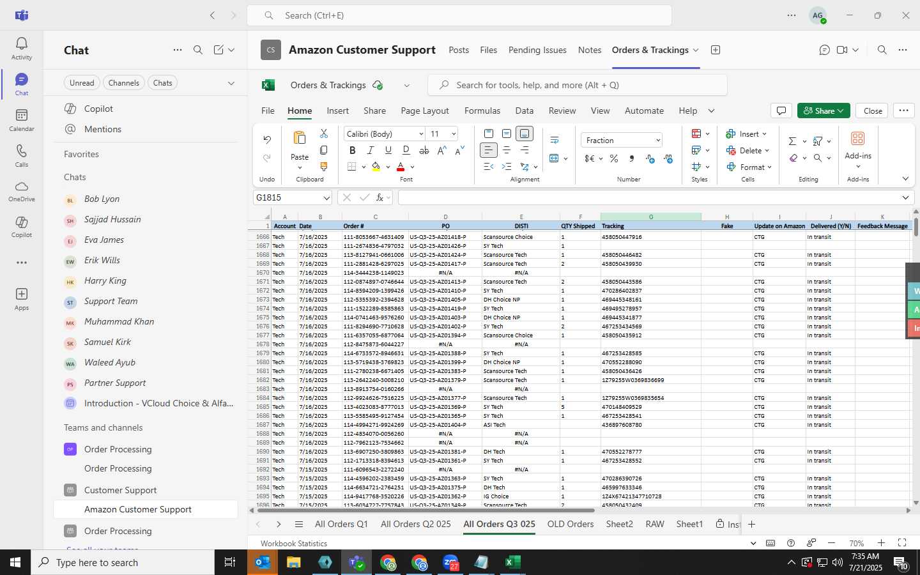Set Align Left for cell text
920x575 pixels.
[x=488, y=150]
